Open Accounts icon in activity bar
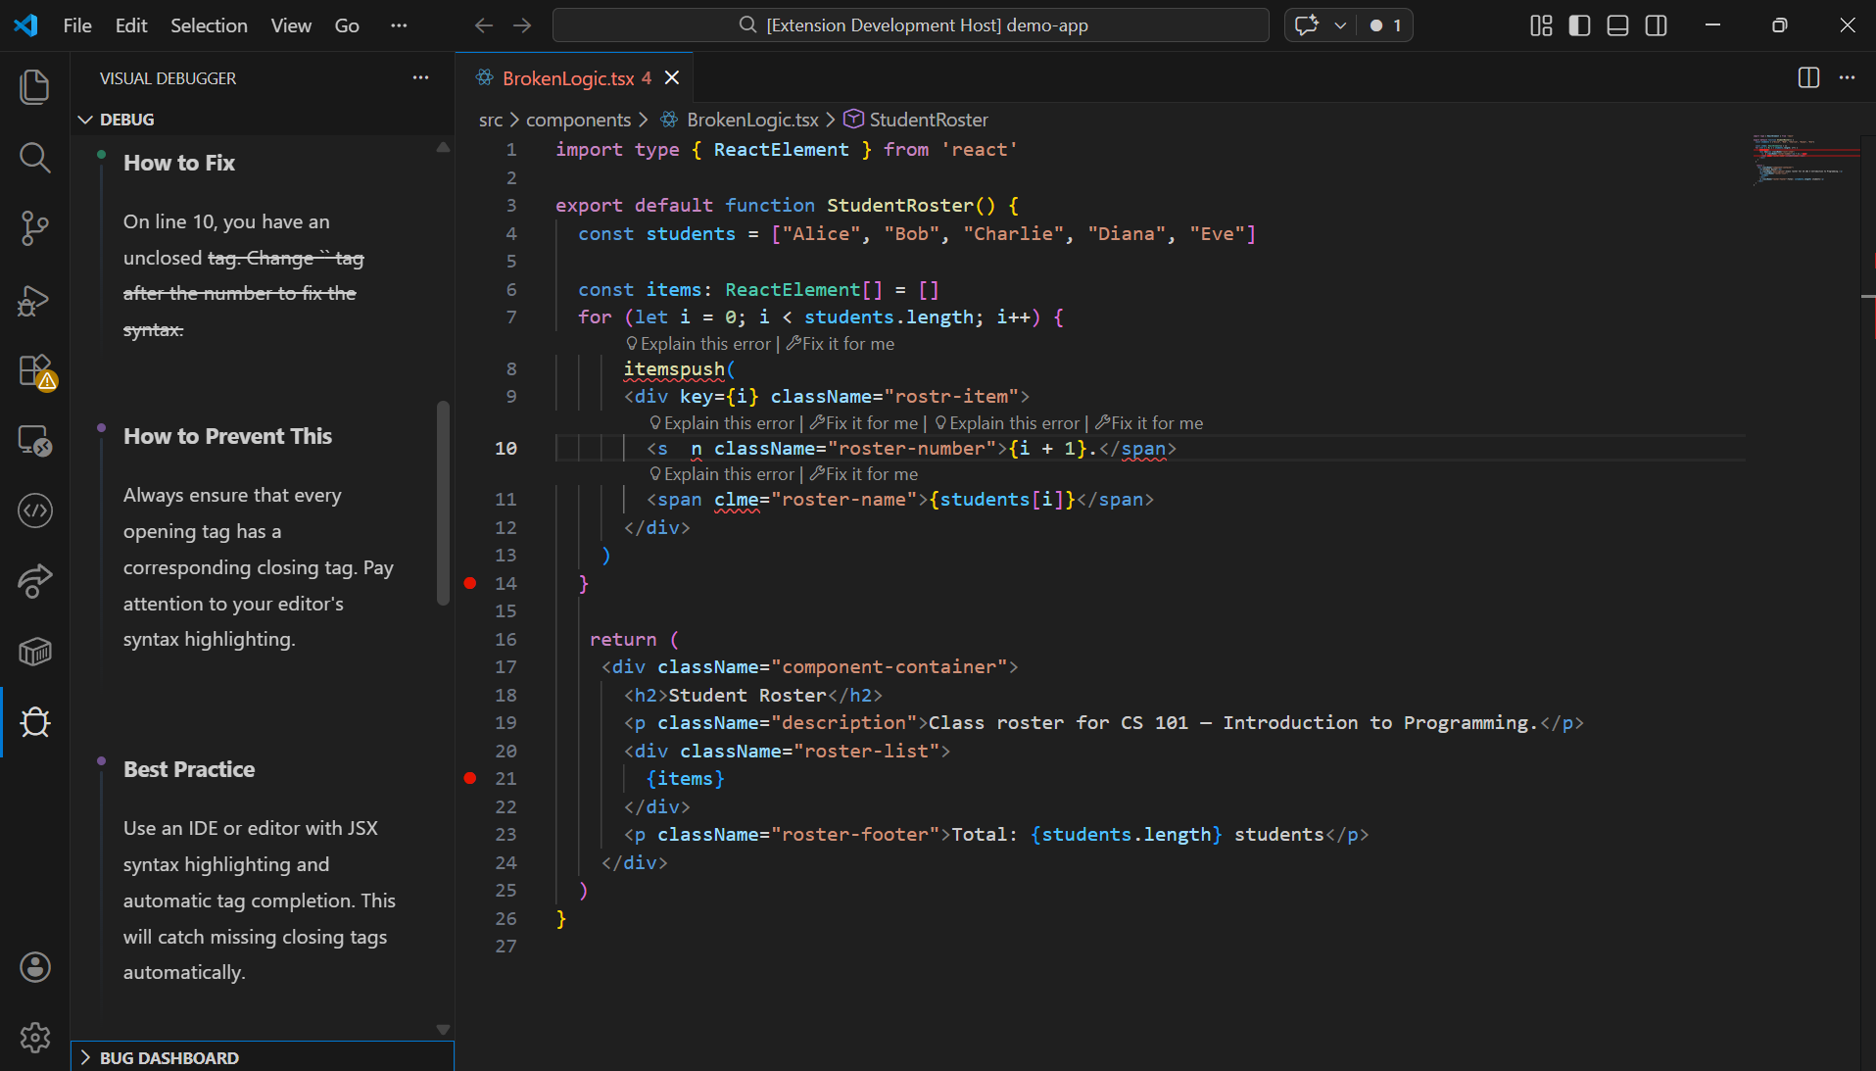 click(35, 967)
